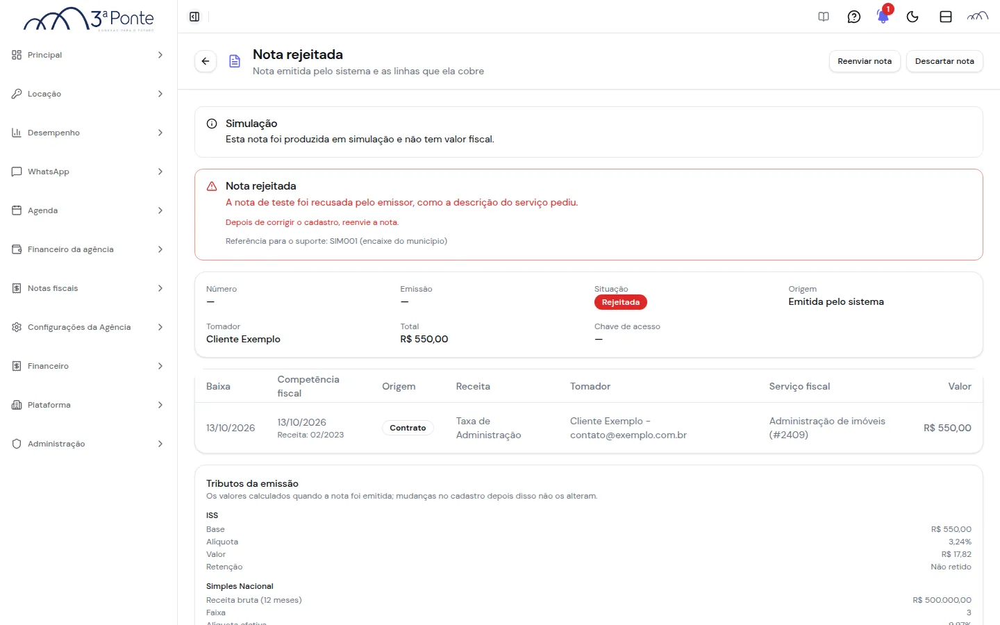The image size is (1000, 625).
Task: Click the 3ª Ponte profile logo at top right
Action: click(978, 17)
